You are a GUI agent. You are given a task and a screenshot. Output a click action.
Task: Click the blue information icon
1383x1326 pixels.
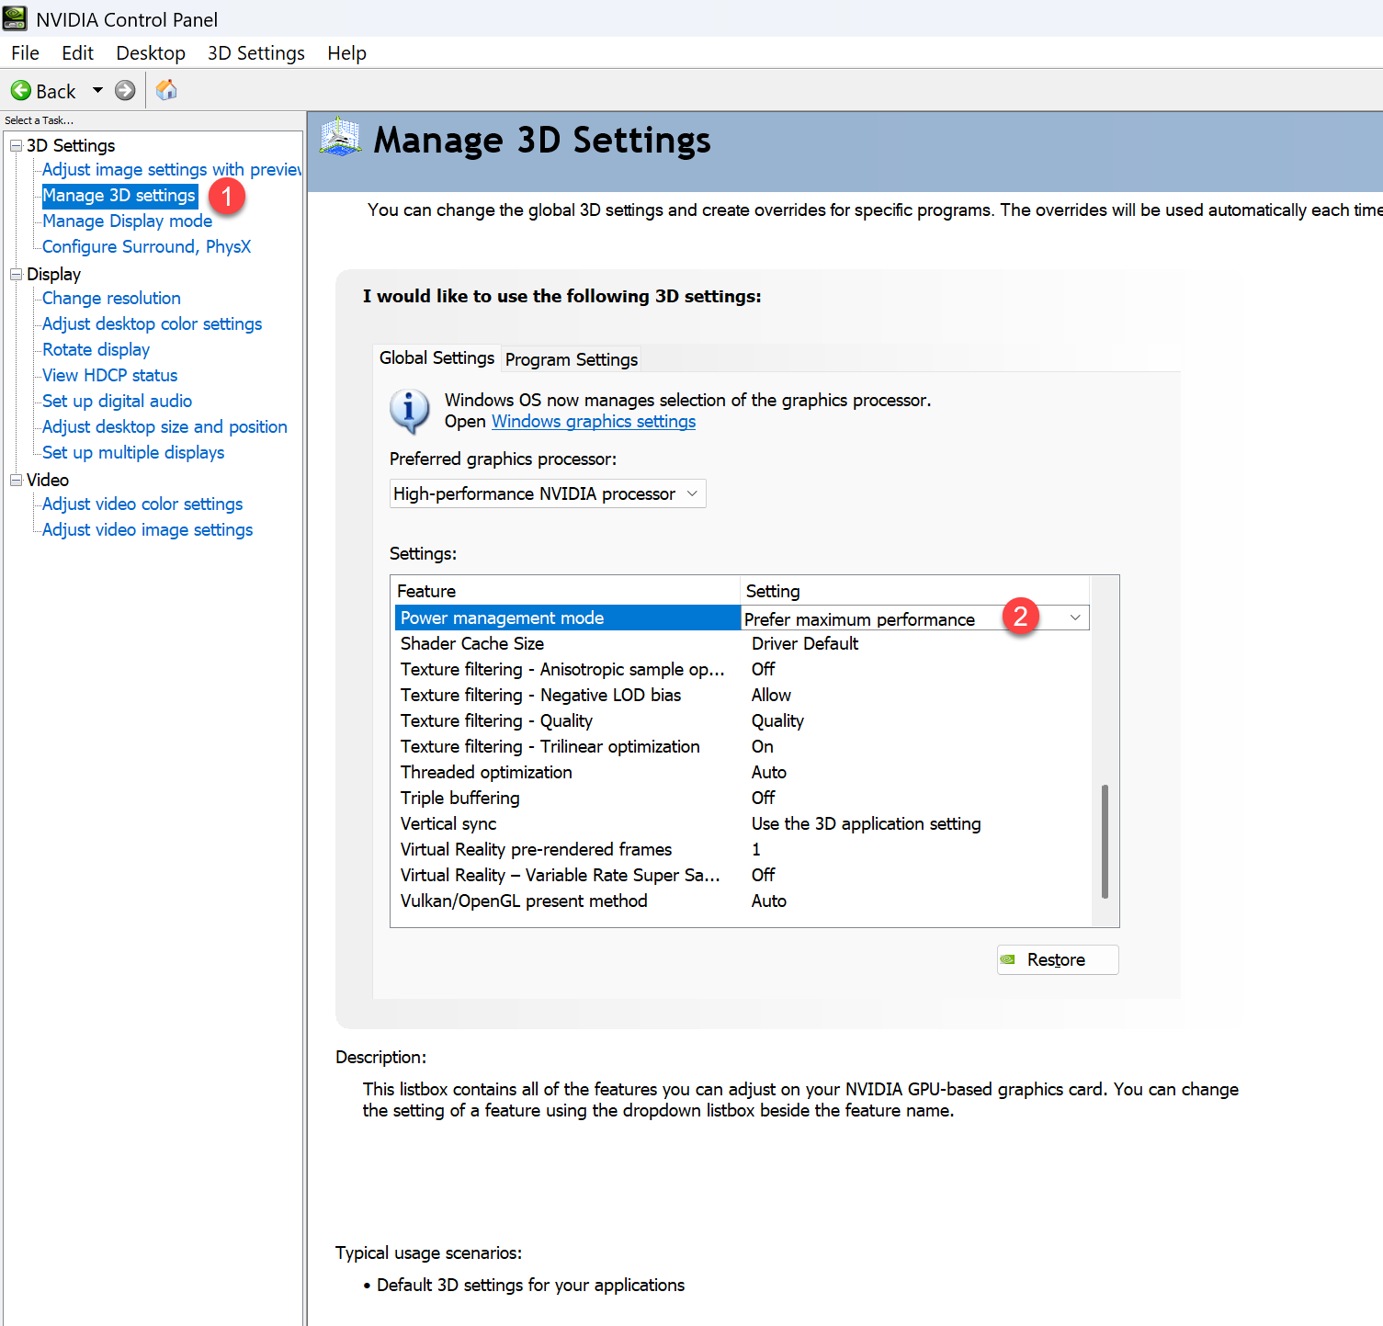[x=410, y=410]
